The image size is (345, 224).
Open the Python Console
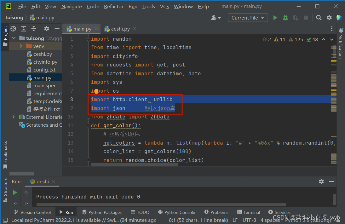pyautogui.click(x=176, y=212)
